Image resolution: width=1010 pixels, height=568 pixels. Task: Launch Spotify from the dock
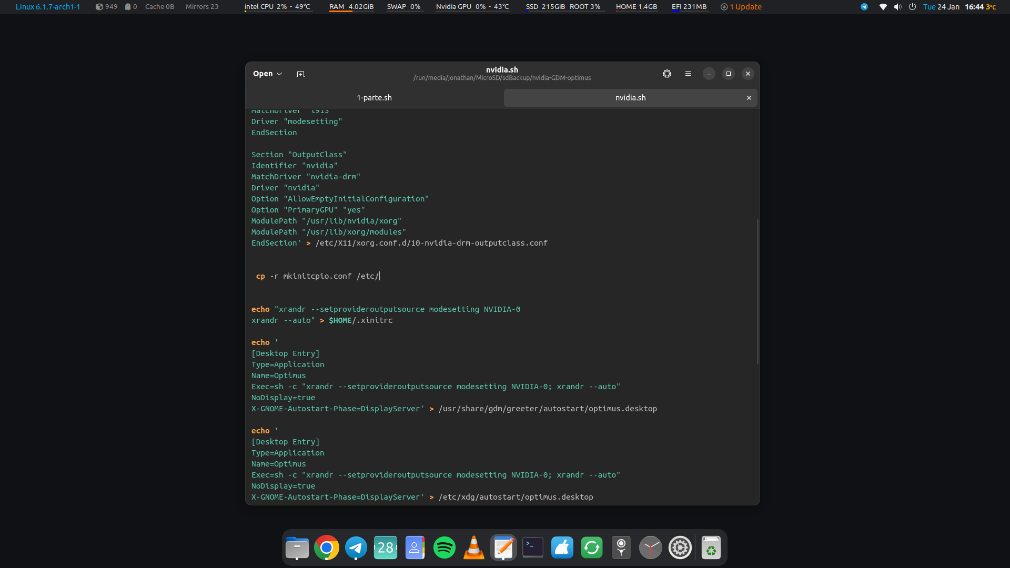point(444,547)
